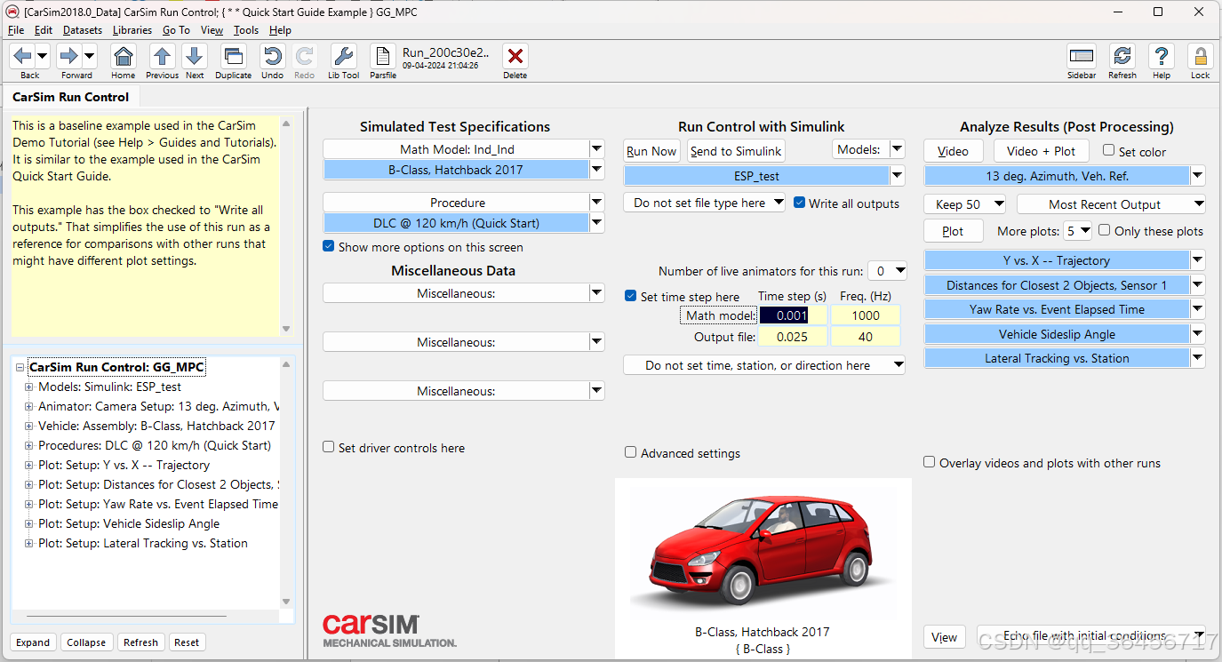
Task: Click the Reset button below tree
Action: (x=187, y=642)
